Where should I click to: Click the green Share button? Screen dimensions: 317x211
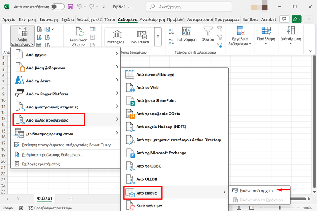(x=296, y=19)
